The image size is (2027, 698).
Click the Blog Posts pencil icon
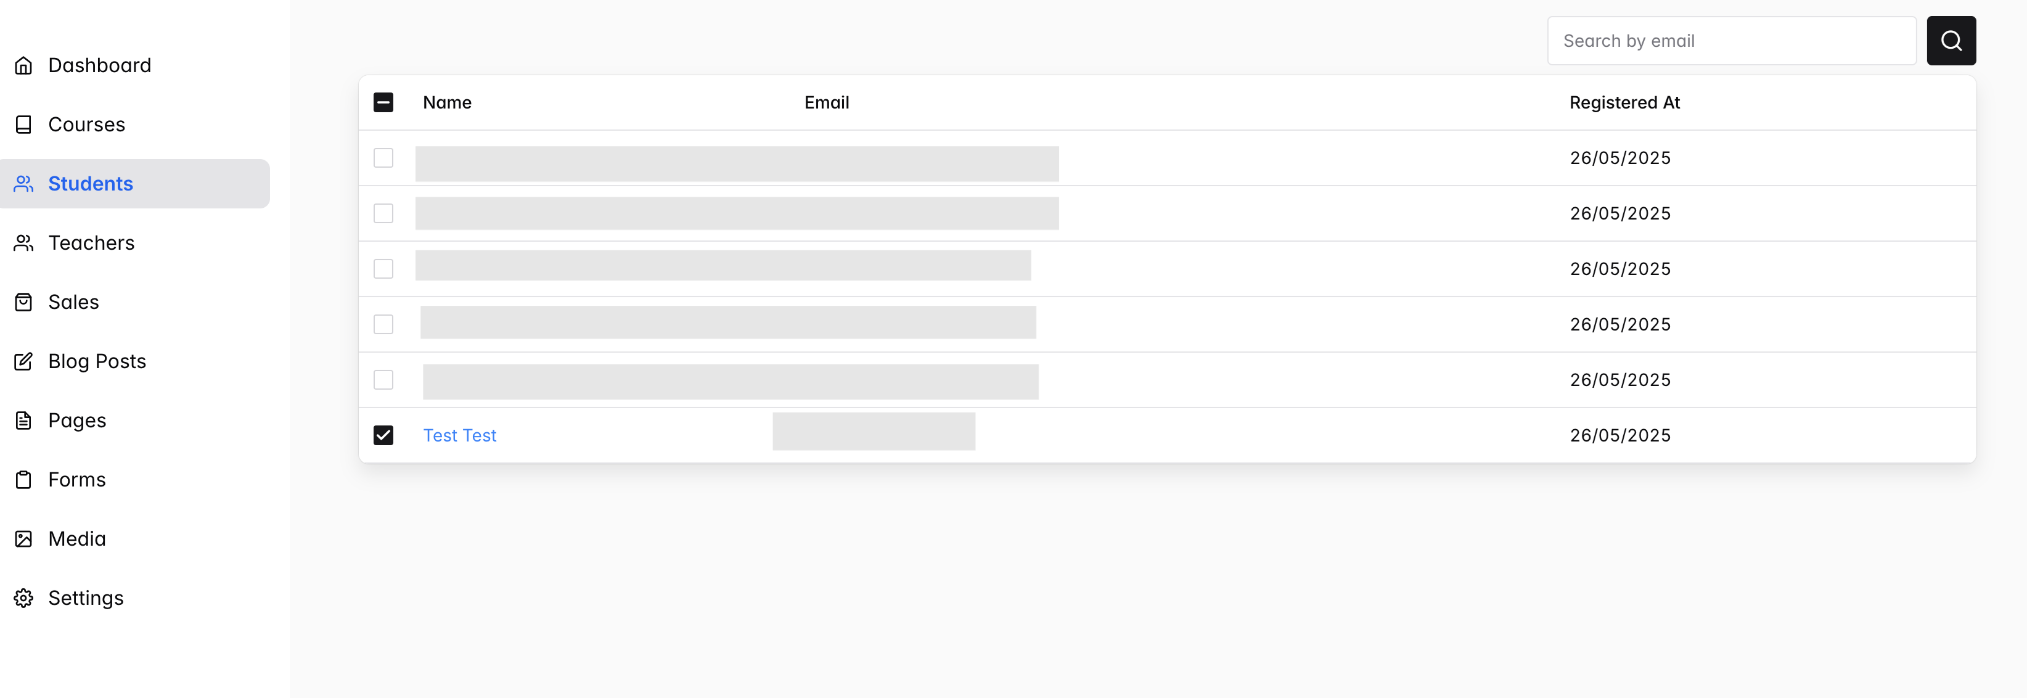[23, 361]
